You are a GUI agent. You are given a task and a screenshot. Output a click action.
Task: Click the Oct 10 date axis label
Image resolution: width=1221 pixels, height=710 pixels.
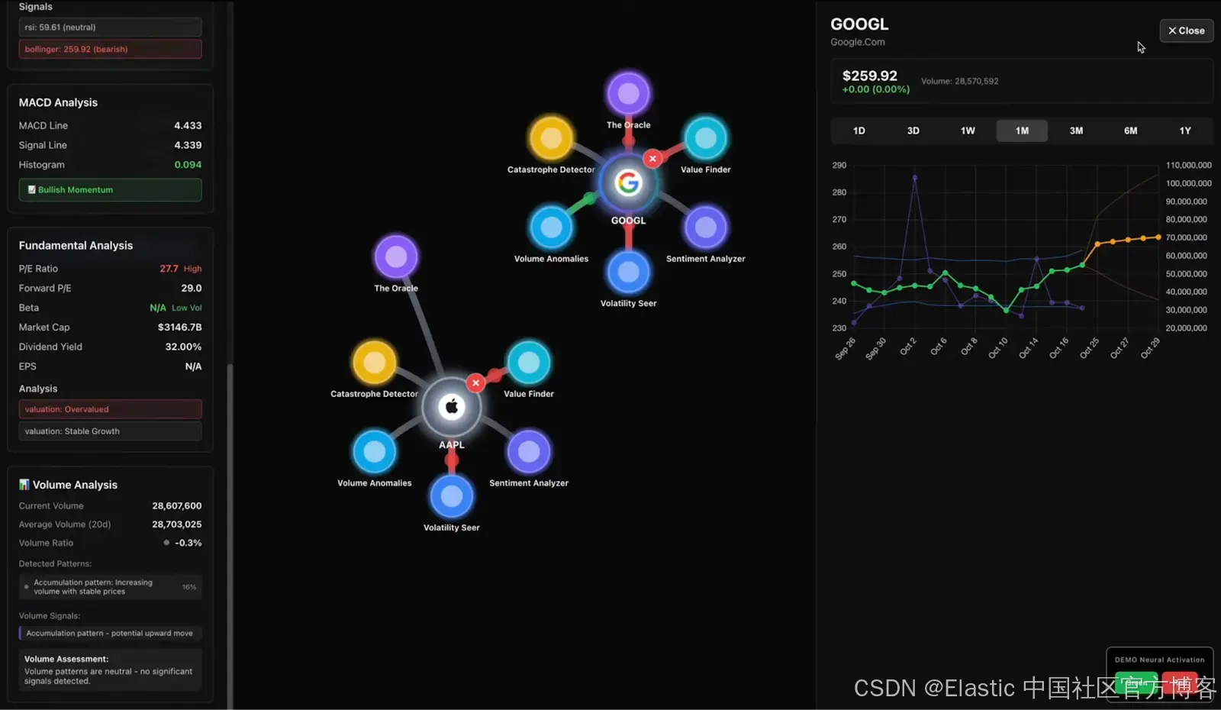pos(998,347)
